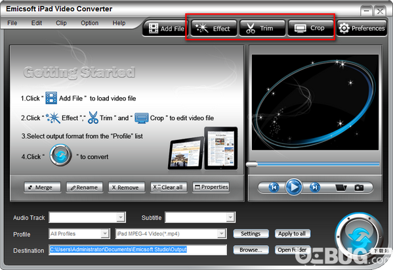Click the Emicsoft iPad Video Converter title
This screenshot has height=270, width=393.
click(x=59, y=9)
